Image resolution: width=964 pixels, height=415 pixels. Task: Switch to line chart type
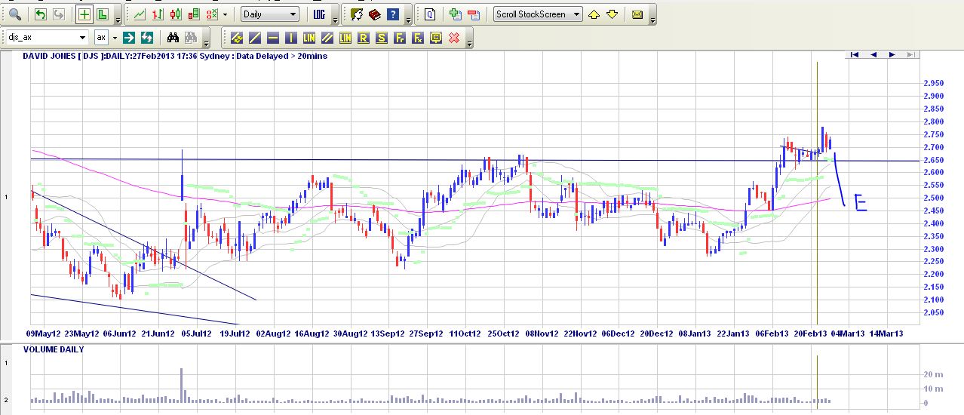[140, 14]
